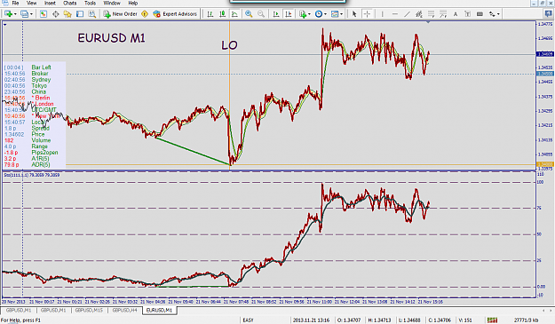Click the New Order button
Screen dimensions: 555x324
(x=120, y=14)
